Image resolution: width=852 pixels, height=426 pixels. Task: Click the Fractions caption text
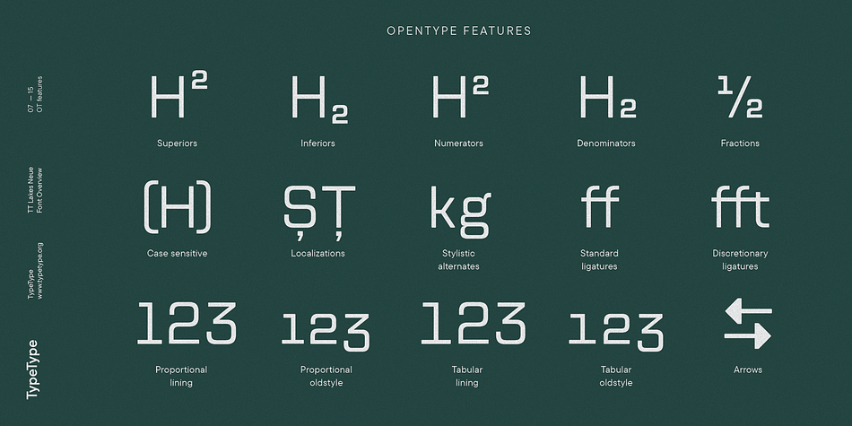[740, 143]
